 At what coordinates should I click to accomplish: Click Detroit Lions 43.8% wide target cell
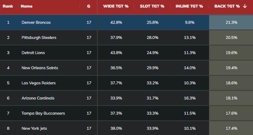tap(116, 53)
